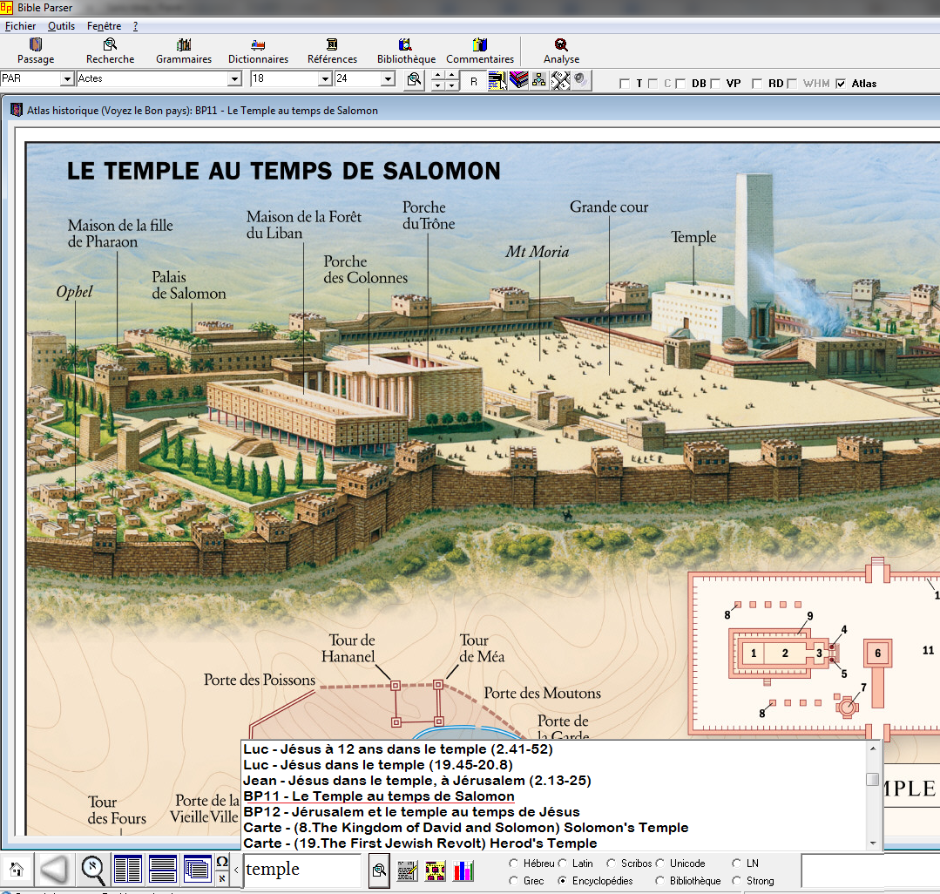
Task: Toggle the VP checkbox
Action: tap(715, 84)
